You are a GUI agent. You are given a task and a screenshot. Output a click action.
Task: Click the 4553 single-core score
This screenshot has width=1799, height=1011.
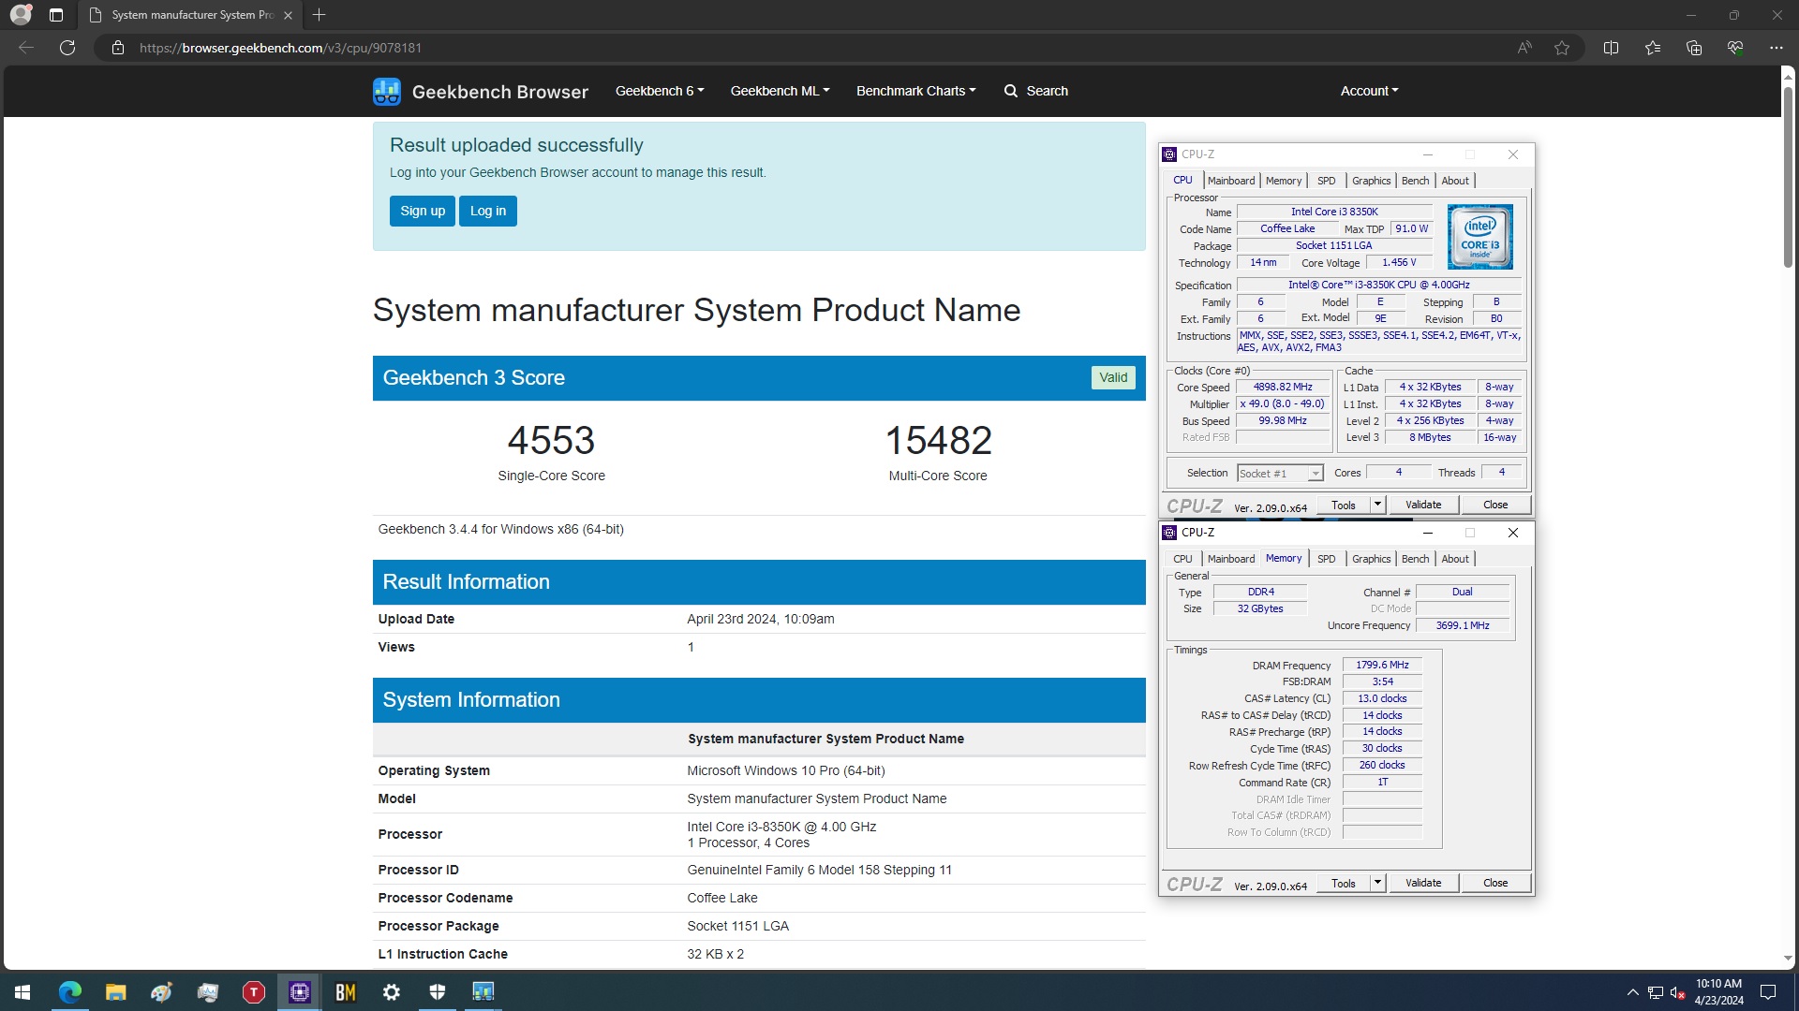coord(551,441)
